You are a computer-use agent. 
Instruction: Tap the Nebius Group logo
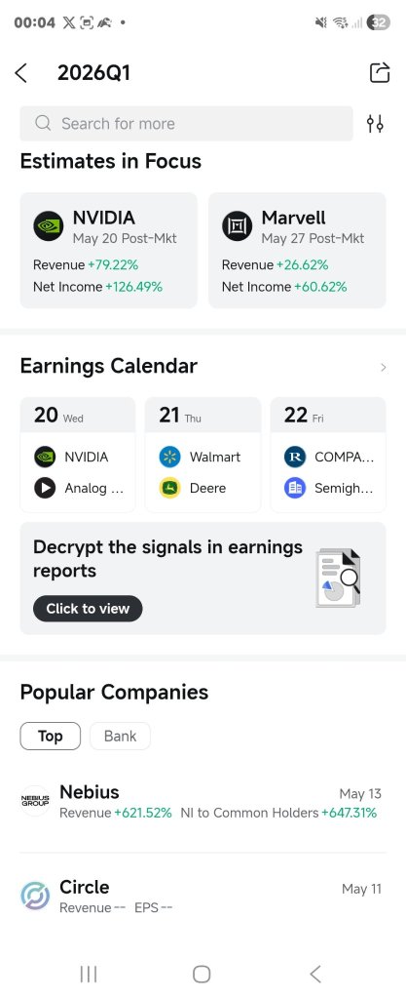35,801
